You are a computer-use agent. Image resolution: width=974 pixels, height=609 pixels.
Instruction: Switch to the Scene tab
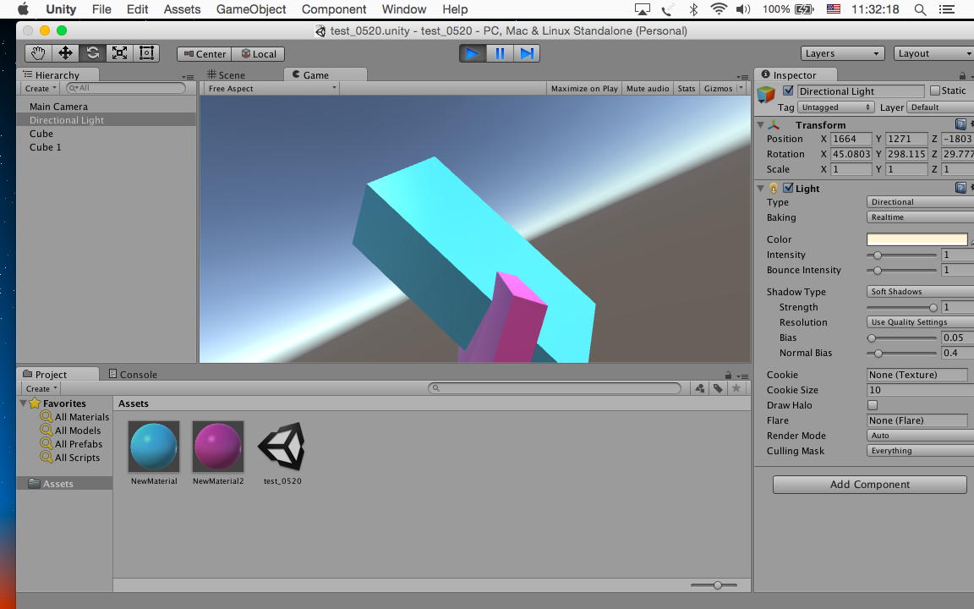[x=226, y=74]
